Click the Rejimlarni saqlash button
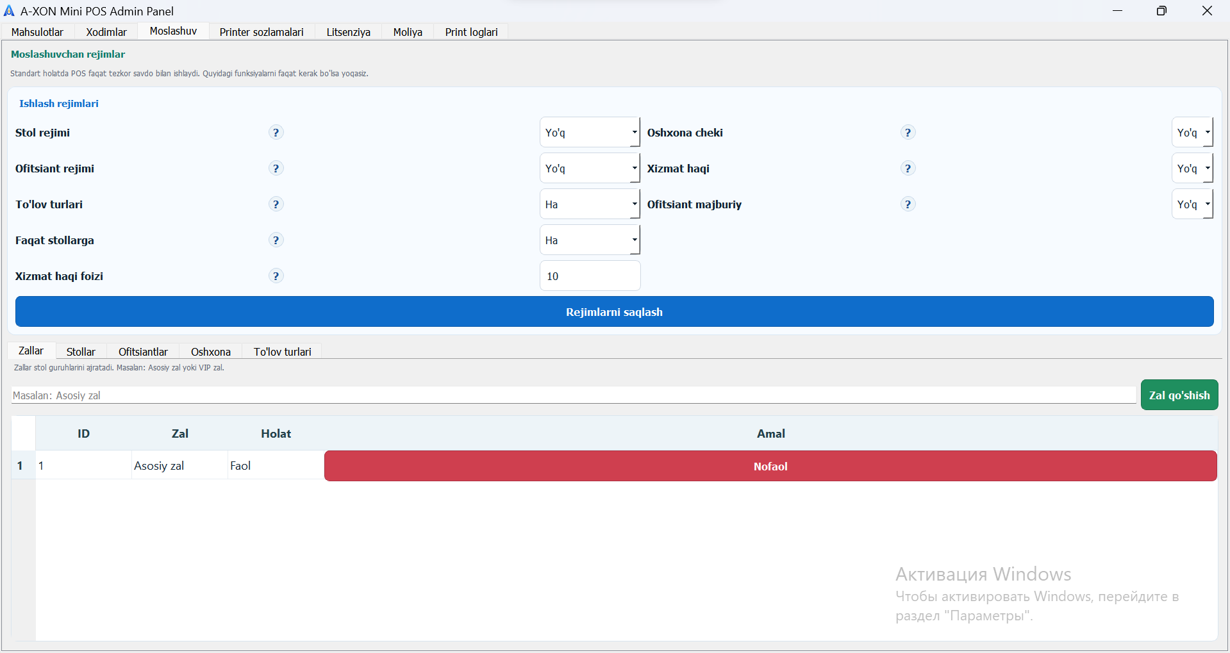Image resolution: width=1230 pixels, height=653 pixels. 614,312
